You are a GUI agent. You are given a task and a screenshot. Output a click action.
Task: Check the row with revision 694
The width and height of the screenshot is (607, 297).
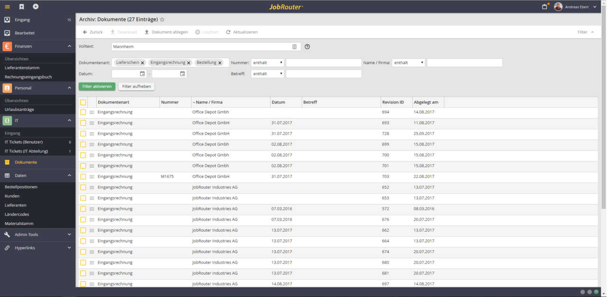coord(83,112)
